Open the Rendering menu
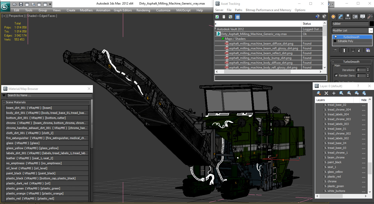This screenshot has height=204, width=374. point(143,10)
